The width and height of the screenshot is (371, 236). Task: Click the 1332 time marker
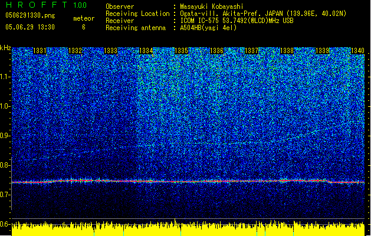click(75, 51)
